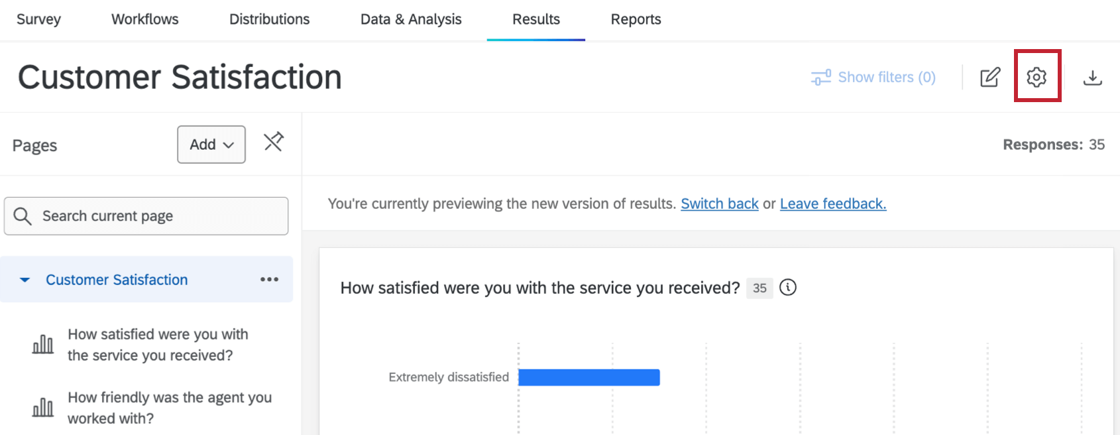
Task: Open the Add pages dropdown
Action: [211, 144]
